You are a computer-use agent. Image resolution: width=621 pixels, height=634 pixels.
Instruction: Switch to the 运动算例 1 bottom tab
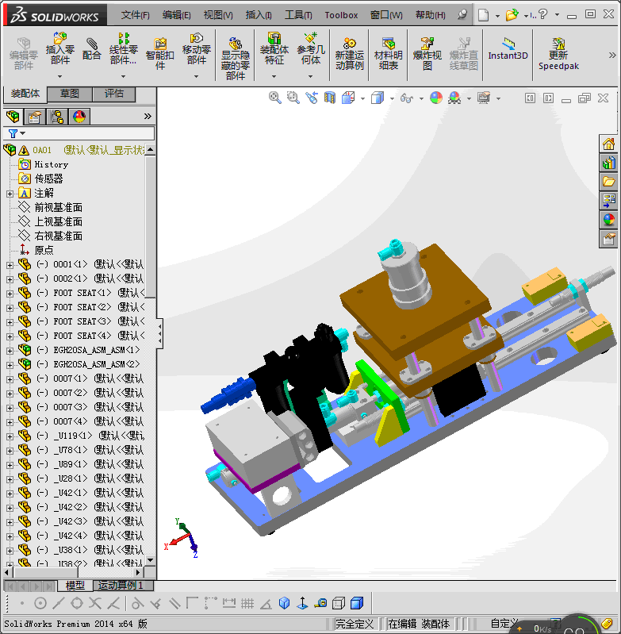point(121,586)
